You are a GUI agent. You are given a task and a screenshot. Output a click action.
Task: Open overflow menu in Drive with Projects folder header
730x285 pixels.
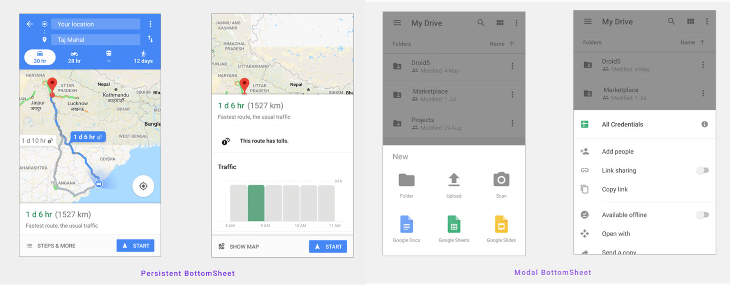516,23
